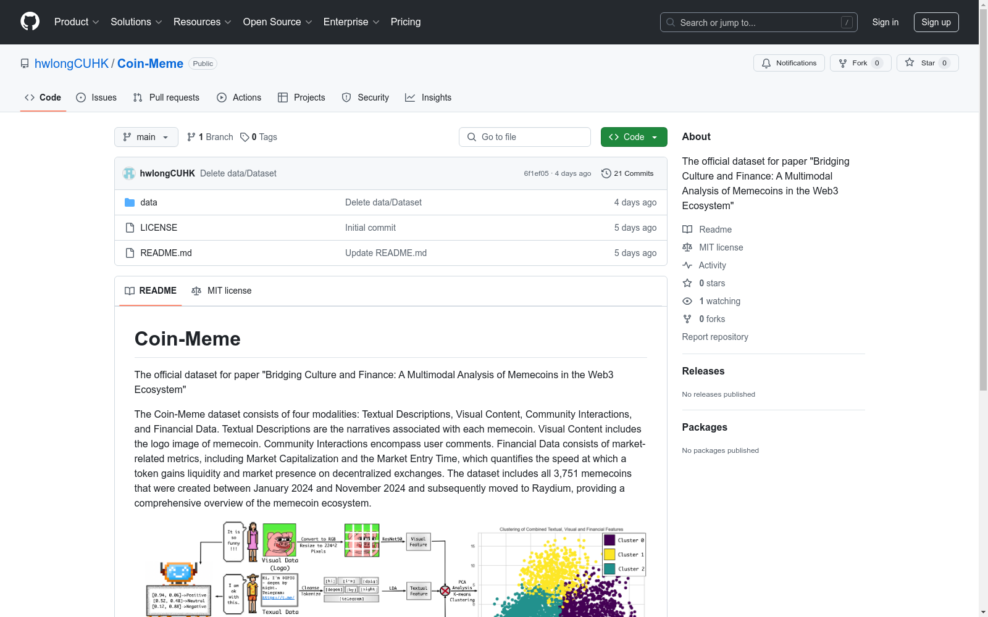
Task: Fork the repository
Action: pos(861,63)
